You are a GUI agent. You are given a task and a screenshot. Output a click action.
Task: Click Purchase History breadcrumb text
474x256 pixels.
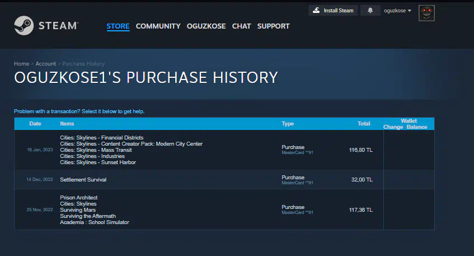(83, 64)
